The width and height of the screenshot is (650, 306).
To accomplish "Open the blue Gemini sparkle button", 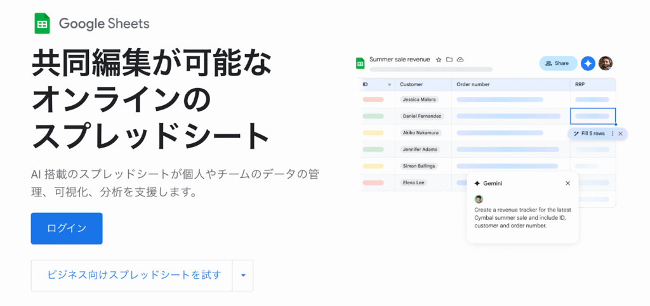I will point(588,63).
